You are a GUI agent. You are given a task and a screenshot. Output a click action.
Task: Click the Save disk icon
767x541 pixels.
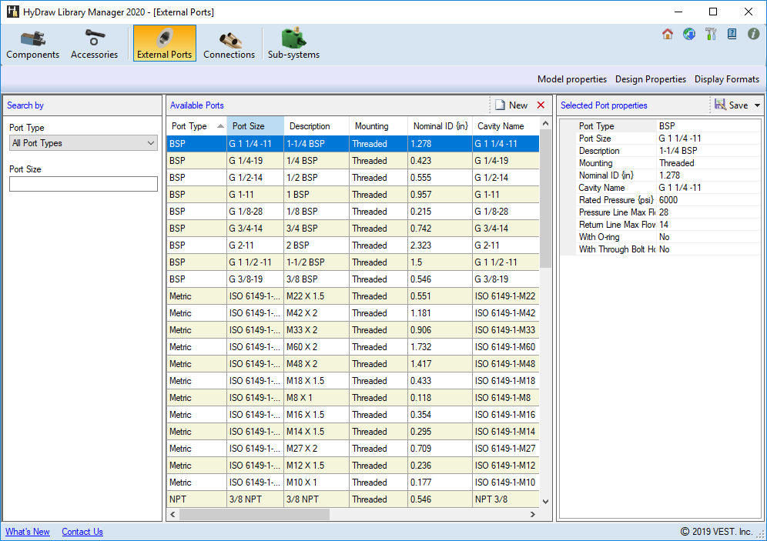(x=720, y=105)
